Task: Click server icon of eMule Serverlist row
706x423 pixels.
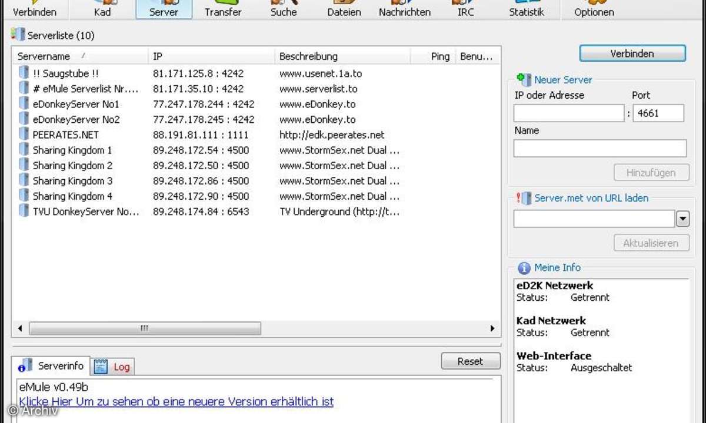Action: point(24,89)
